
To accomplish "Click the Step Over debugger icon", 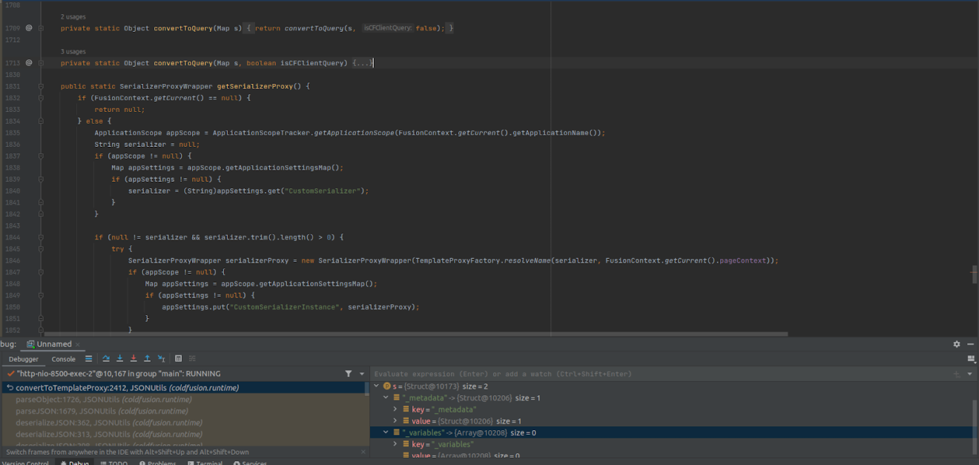I will coord(108,358).
